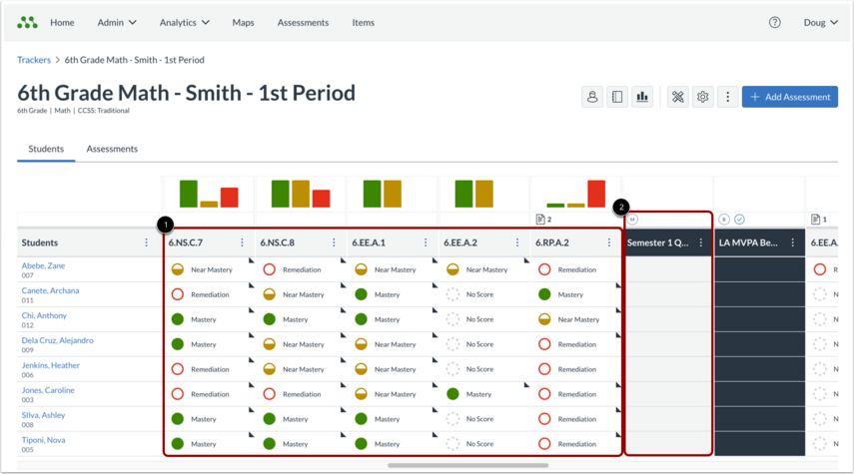The image size is (854, 474).
Task: Click corner flag on Abebe 6.NS.C.8 cell
Action: point(344,260)
